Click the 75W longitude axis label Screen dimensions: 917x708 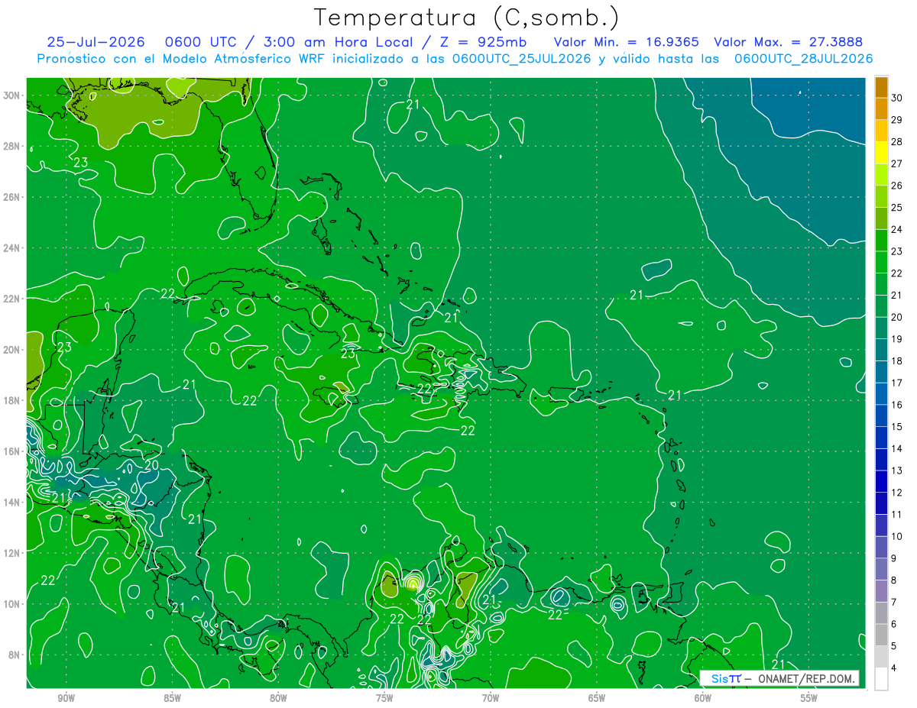point(384,698)
